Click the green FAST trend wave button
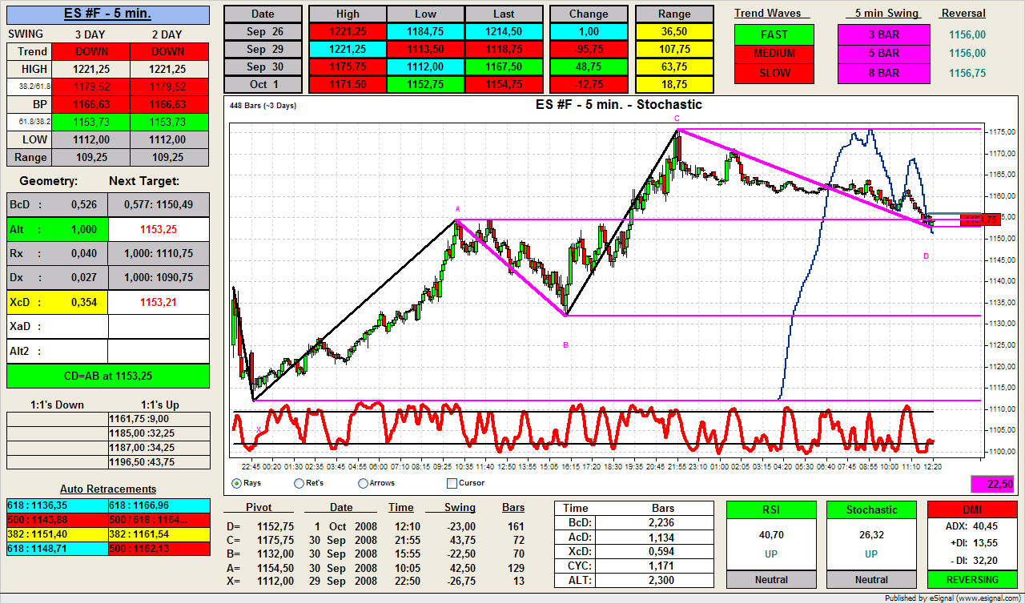 point(774,34)
